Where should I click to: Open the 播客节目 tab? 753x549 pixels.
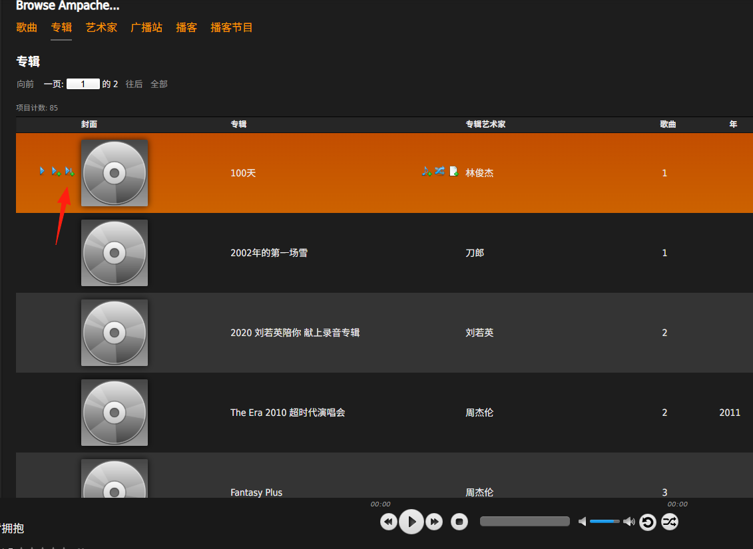(232, 27)
